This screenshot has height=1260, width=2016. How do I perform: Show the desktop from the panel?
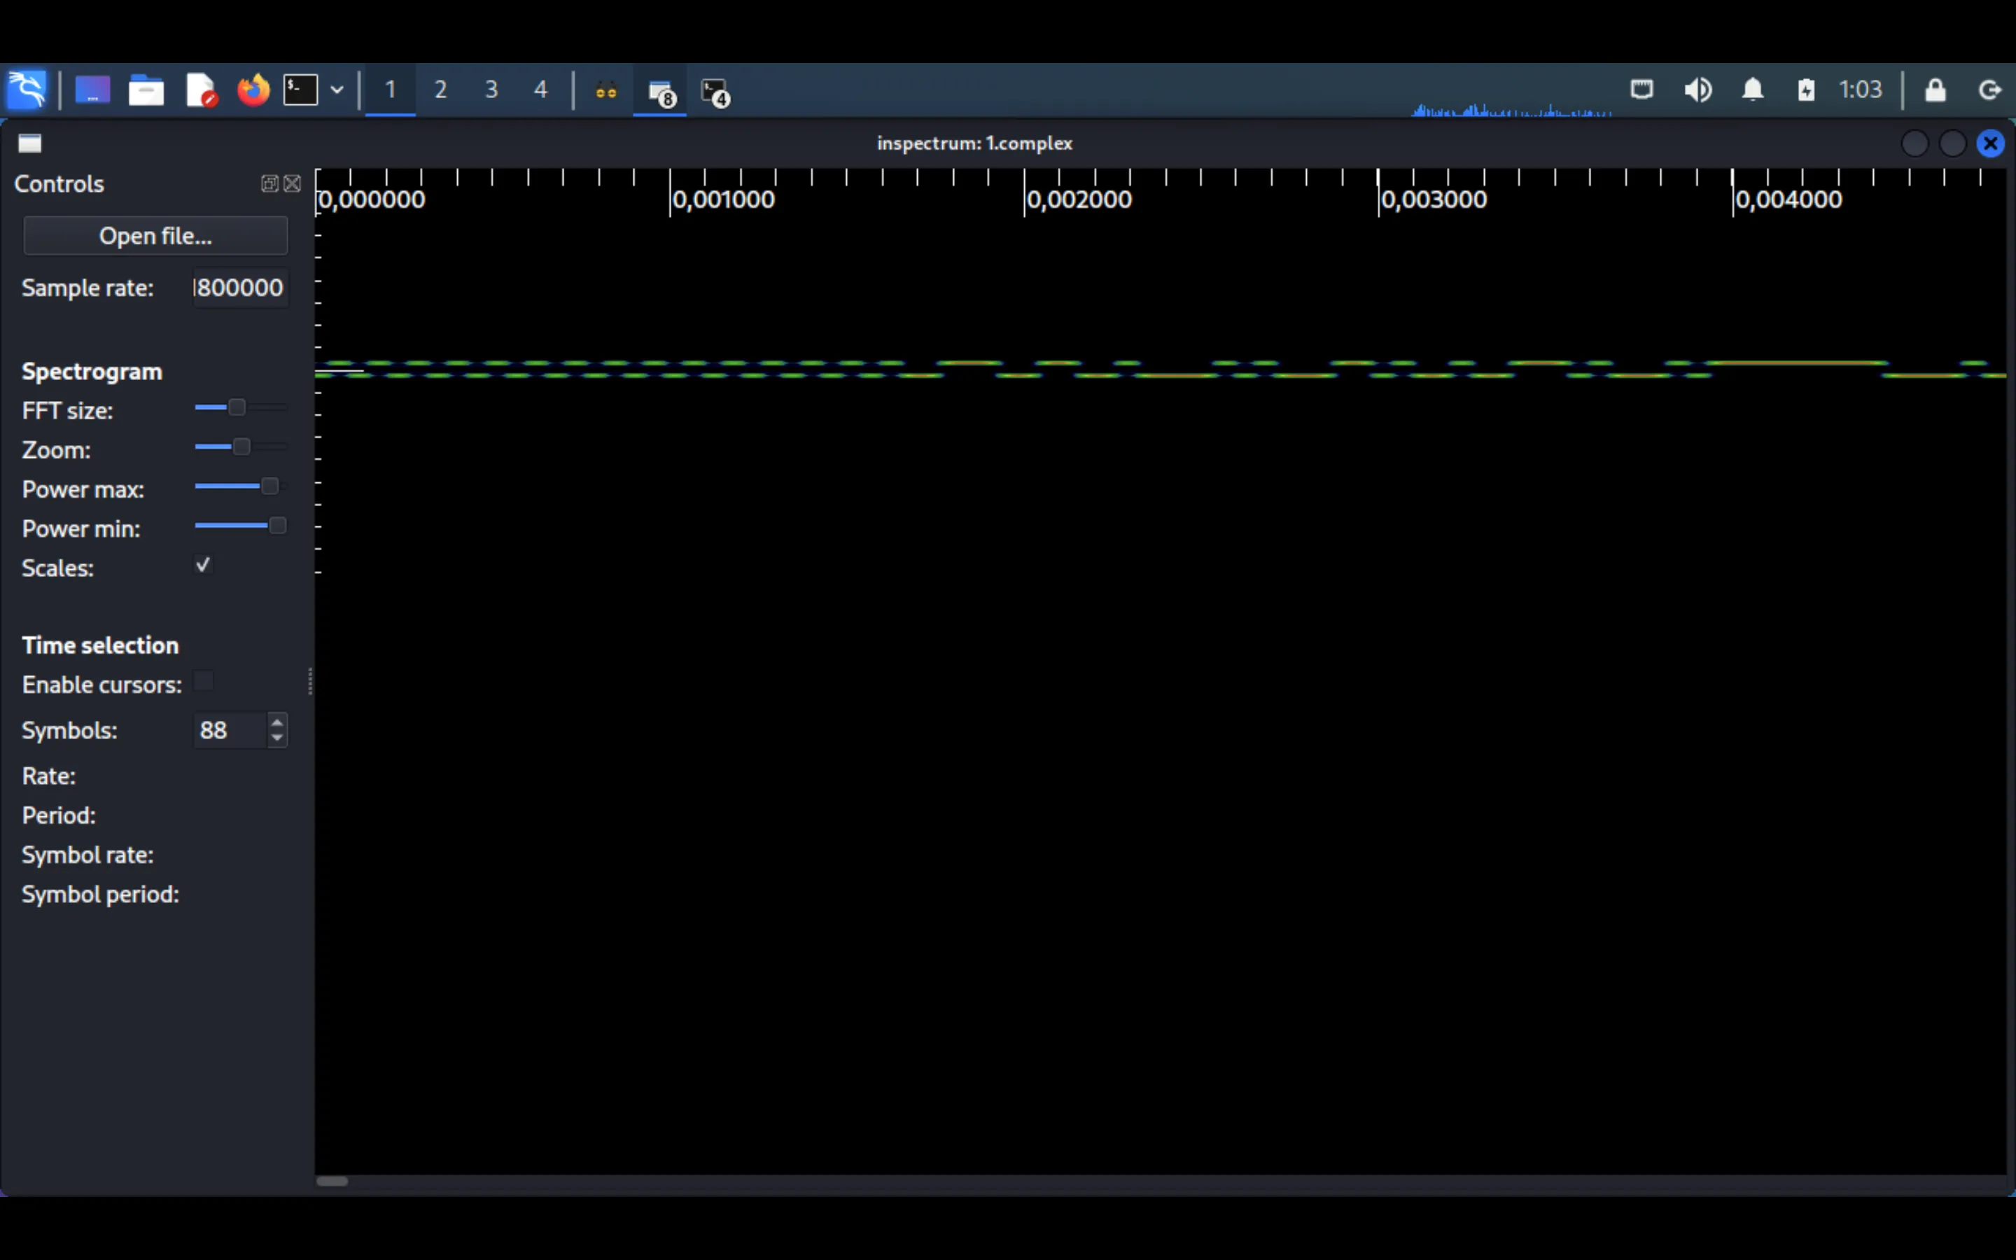coord(92,90)
